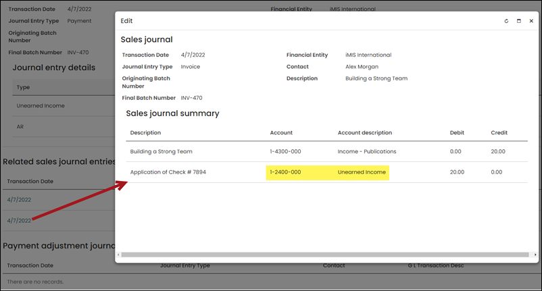Select 'Application of Check # 7894' row
The height and width of the screenshot is (291, 542).
[326, 172]
